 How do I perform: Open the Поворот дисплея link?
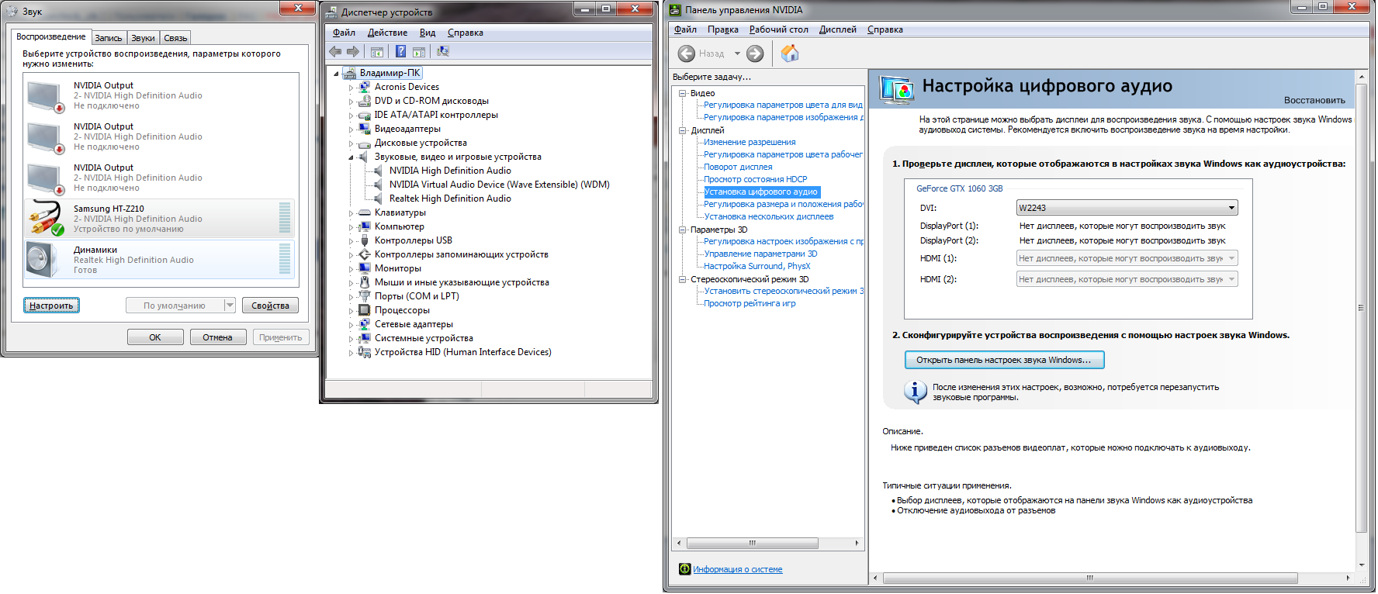738,167
